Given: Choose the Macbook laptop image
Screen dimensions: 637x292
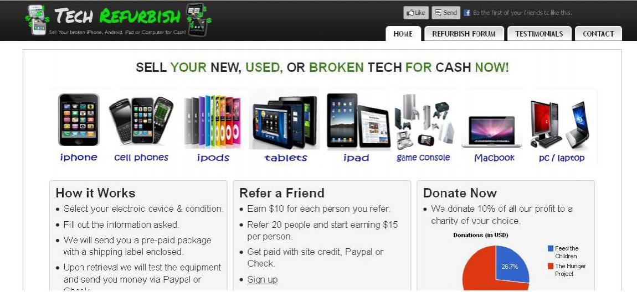Looking at the screenshot, I should click(491, 132).
